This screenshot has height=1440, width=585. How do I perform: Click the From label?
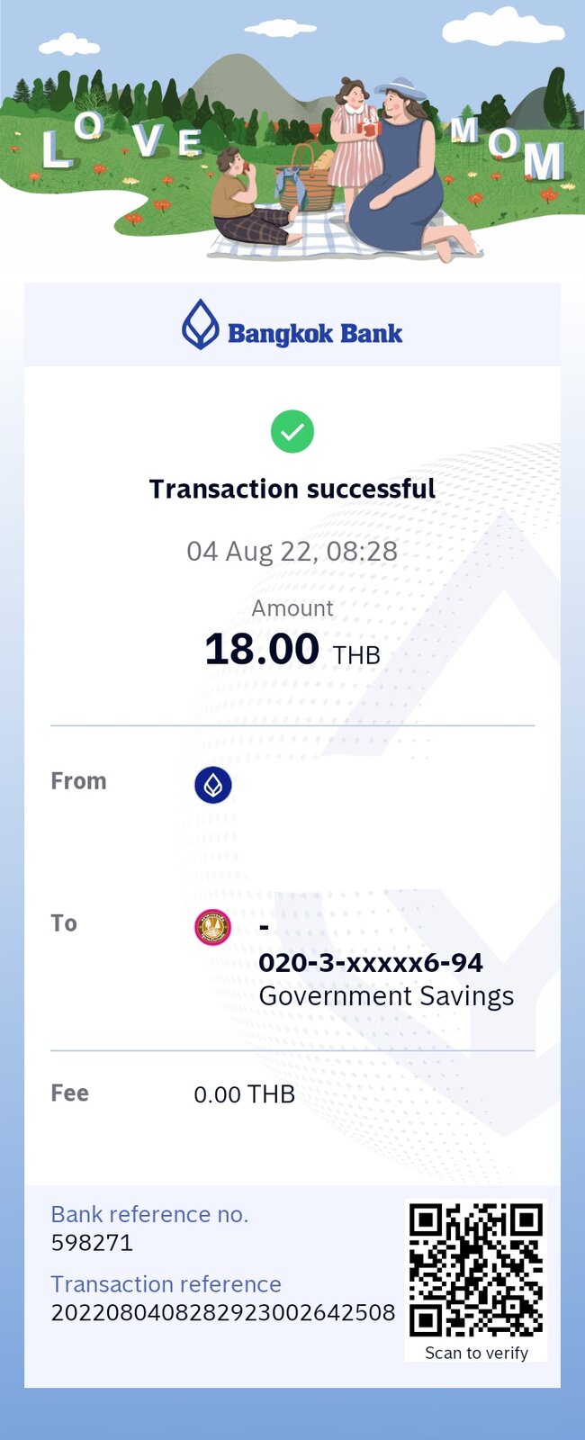point(78,781)
